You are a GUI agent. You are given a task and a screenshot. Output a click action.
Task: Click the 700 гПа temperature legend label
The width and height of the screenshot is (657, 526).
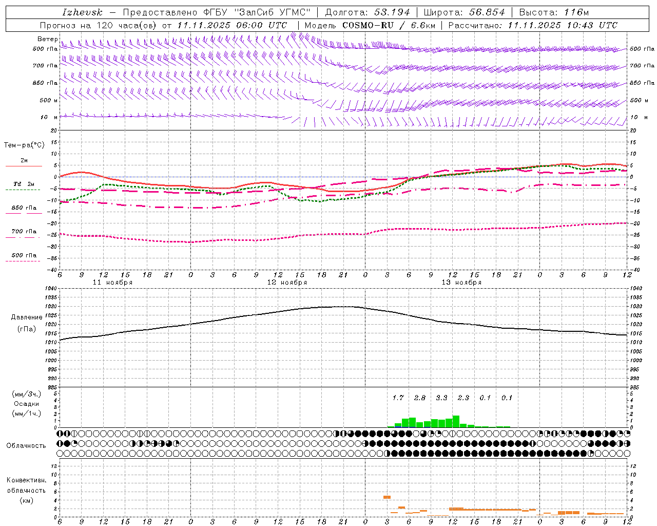click(24, 232)
